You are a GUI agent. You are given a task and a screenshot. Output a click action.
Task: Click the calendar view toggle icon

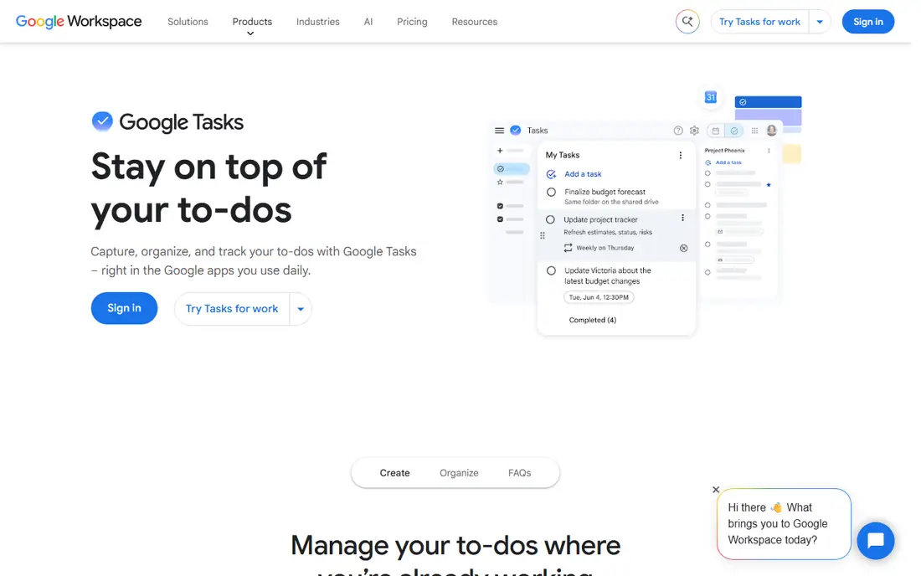coord(715,131)
